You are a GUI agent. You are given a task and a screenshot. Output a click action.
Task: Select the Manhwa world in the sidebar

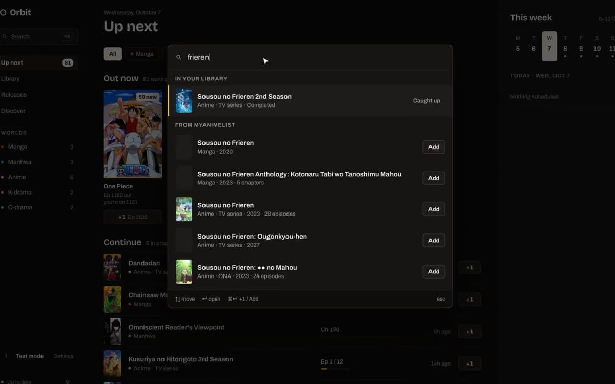(x=37, y=162)
